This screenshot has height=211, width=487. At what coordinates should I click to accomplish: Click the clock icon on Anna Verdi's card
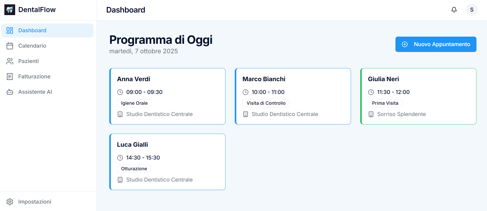coord(120,92)
